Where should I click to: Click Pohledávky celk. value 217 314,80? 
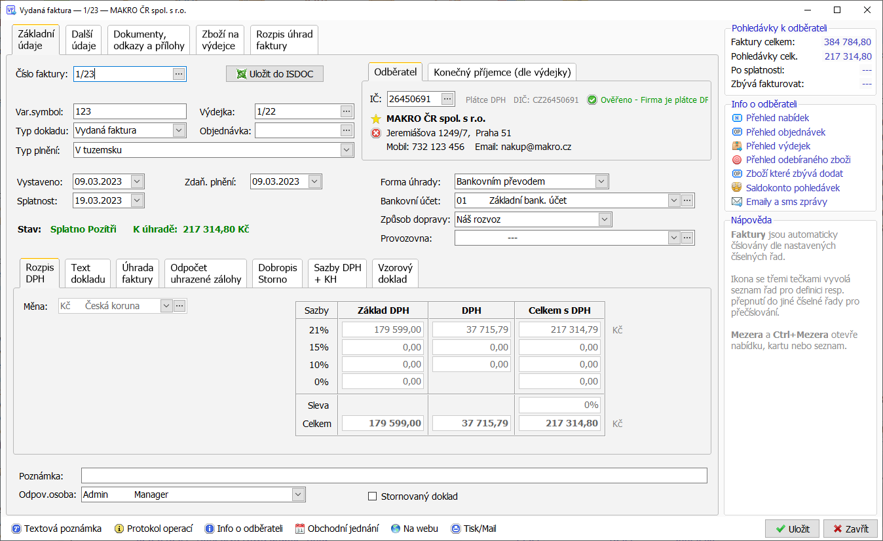pyautogui.click(x=848, y=56)
